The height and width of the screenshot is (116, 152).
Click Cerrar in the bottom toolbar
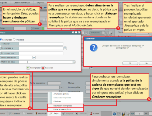95,114
